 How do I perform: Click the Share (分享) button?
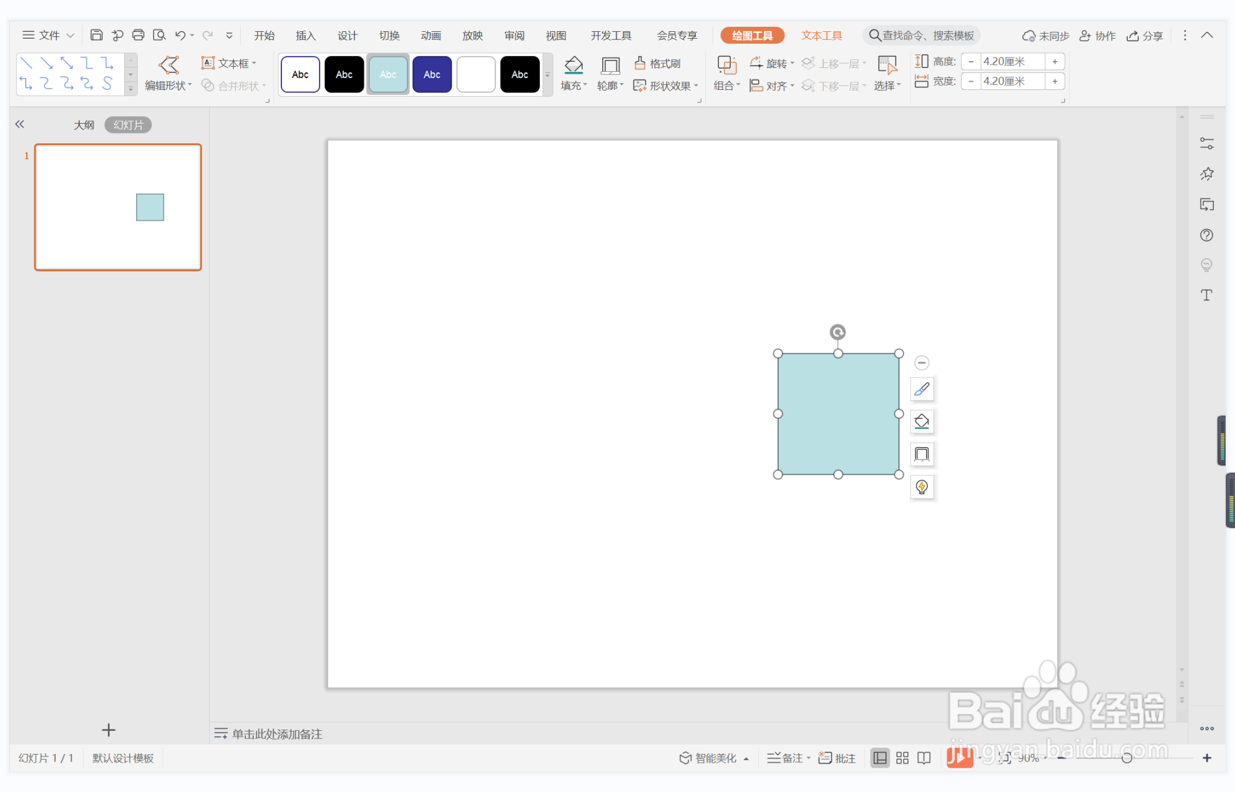tap(1145, 36)
